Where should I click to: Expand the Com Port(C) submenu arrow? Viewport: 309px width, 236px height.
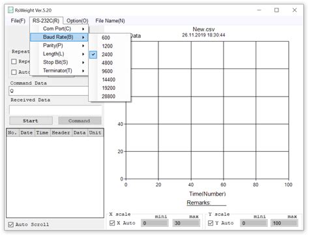coord(83,29)
